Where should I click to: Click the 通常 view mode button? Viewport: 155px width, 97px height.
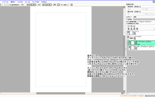(x=55, y=5)
